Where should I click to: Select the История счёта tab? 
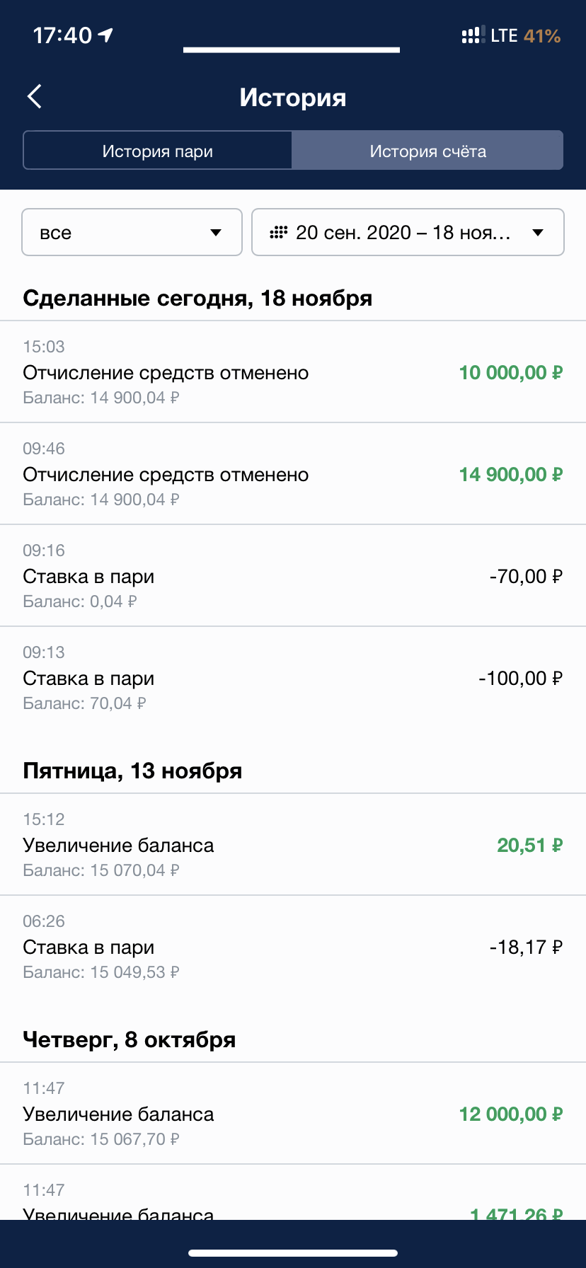427,151
